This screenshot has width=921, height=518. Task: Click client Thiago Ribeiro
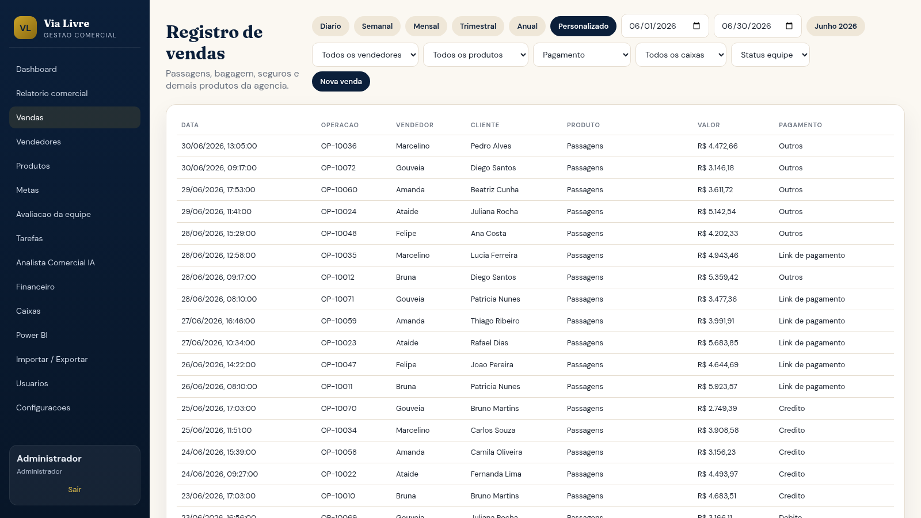(495, 321)
